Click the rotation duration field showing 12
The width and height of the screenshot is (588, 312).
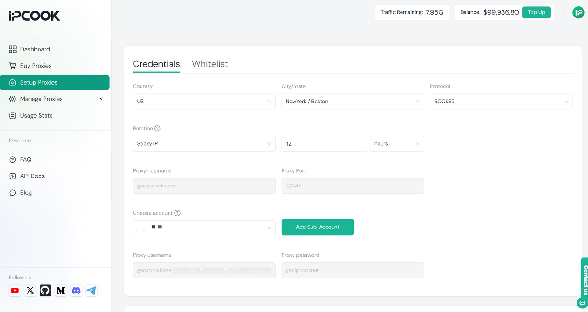click(324, 143)
